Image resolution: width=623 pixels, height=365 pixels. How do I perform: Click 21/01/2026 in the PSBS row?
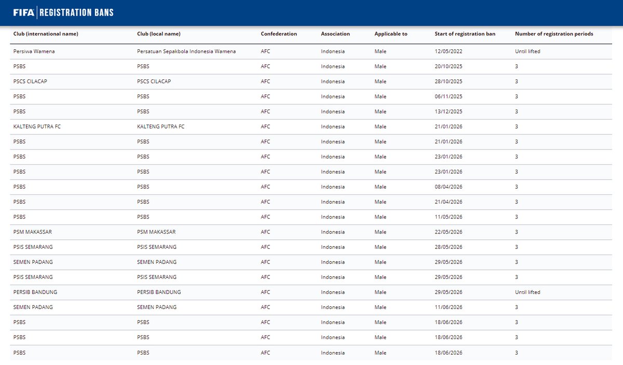[449, 142]
